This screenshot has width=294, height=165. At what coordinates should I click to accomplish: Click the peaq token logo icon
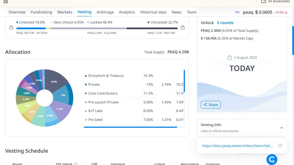(237, 12)
